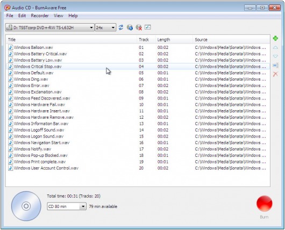The height and width of the screenshot is (230, 285).
Task: Click track number 01 cell
Action: (141, 47)
